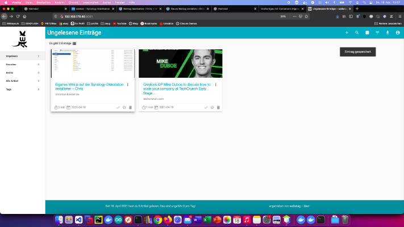Screen dimensions: 404x227
Task: Mark Wiki.js Synology entry as read
Action: click(118, 107)
